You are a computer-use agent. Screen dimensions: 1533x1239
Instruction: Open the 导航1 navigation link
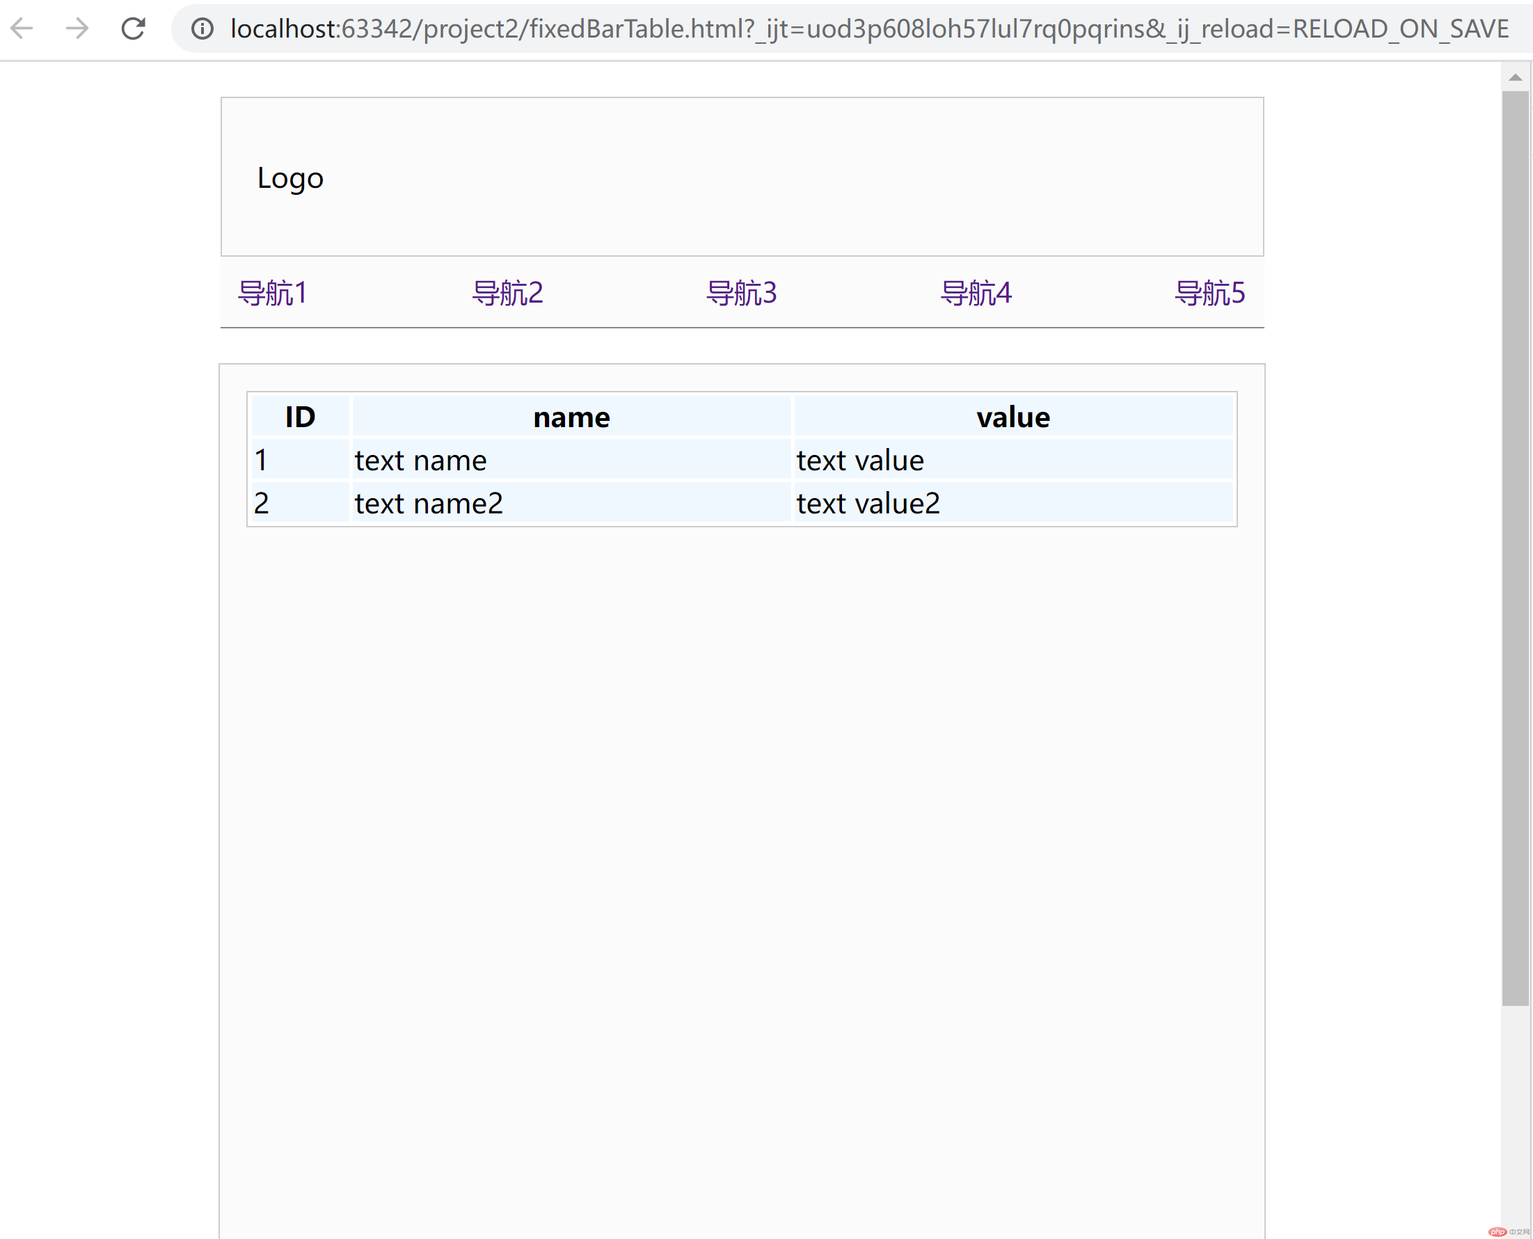pyautogui.click(x=273, y=293)
